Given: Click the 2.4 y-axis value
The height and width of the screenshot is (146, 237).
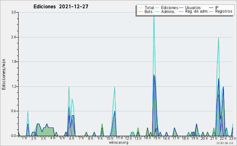Looking at the screenshot, I should (13, 37).
